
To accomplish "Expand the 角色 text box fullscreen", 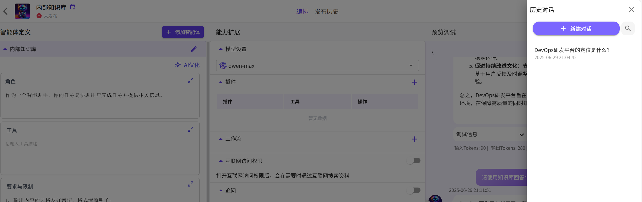I will tap(191, 80).
